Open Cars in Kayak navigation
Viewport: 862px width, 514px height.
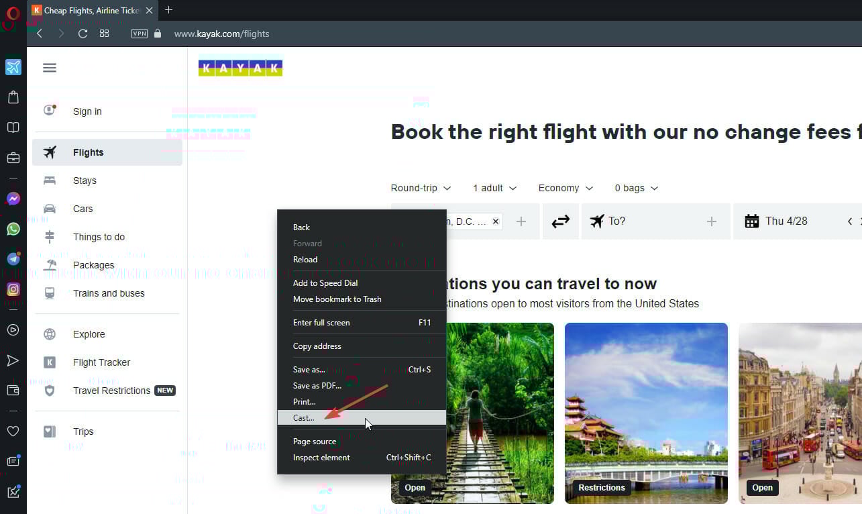(107, 209)
